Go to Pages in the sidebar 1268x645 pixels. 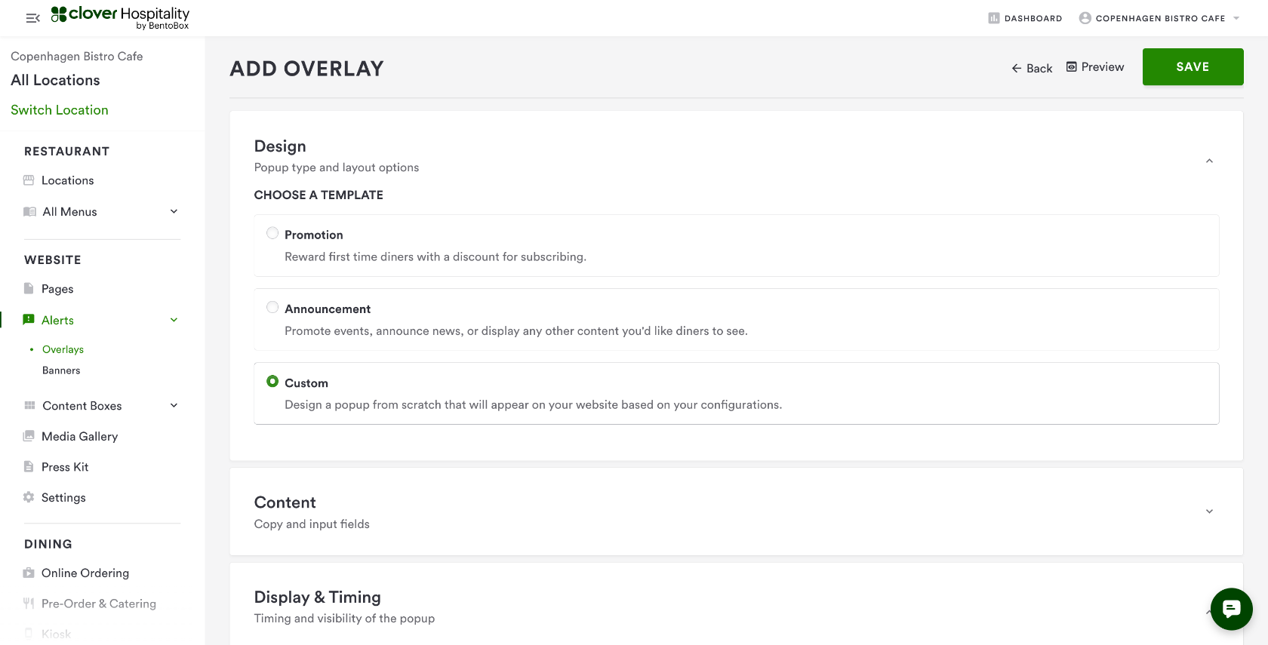[57, 289]
